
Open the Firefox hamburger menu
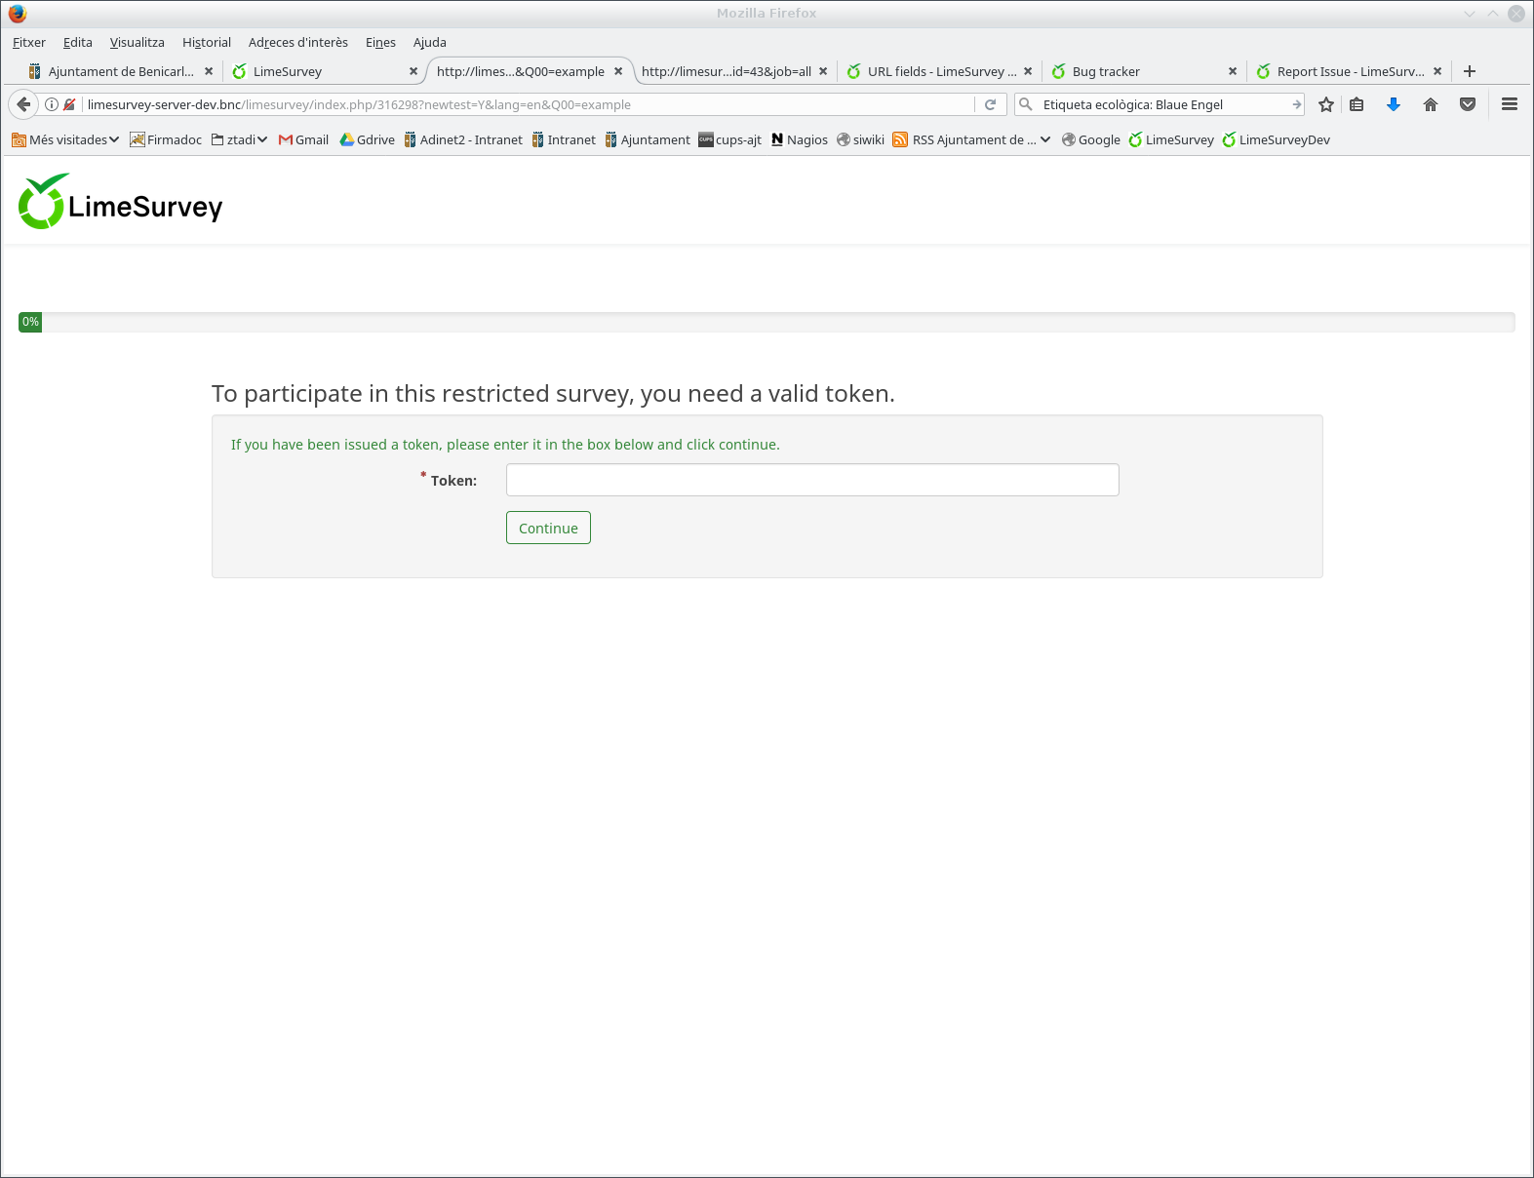point(1510,104)
